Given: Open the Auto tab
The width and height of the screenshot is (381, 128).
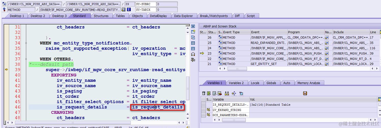Looking at the screenshot, I should coord(287,83).
